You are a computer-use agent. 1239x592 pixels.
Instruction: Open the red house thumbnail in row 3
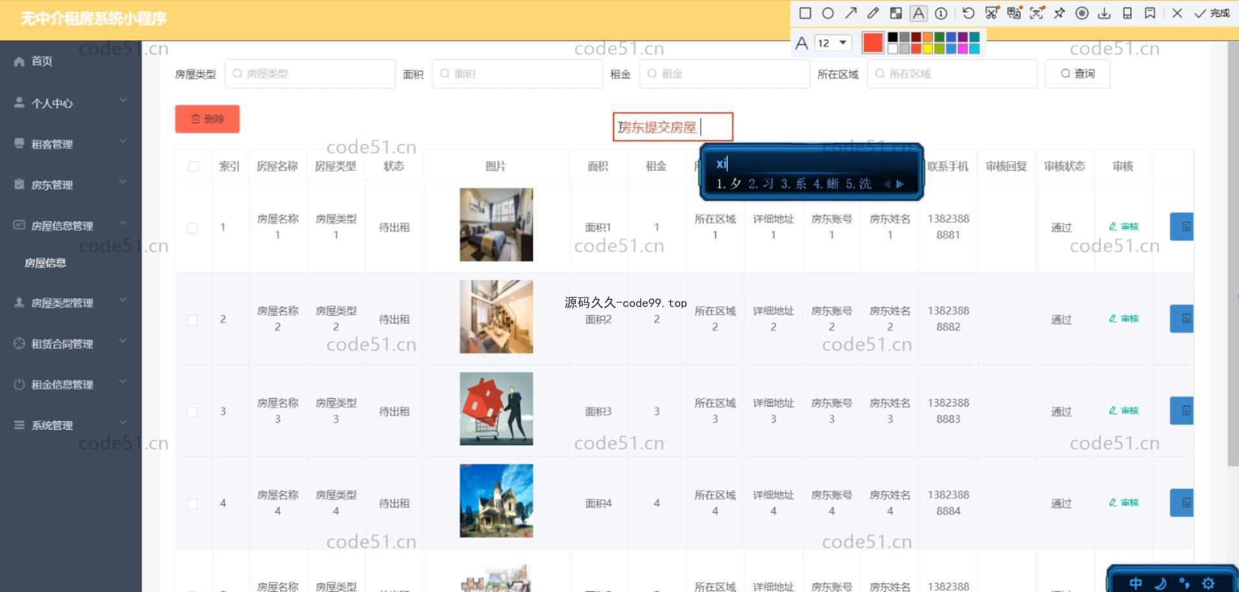[x=497, y=408]
